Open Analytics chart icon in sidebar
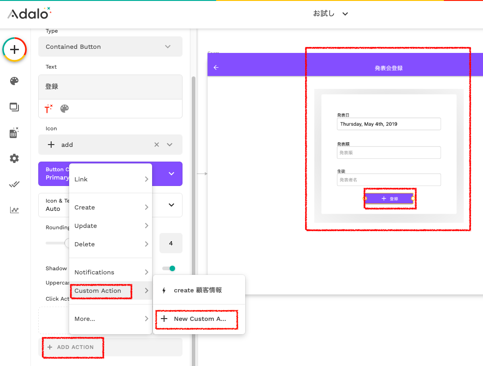This screenshot has width=483, height=366. pyautogui.click(x=14, y=210)
